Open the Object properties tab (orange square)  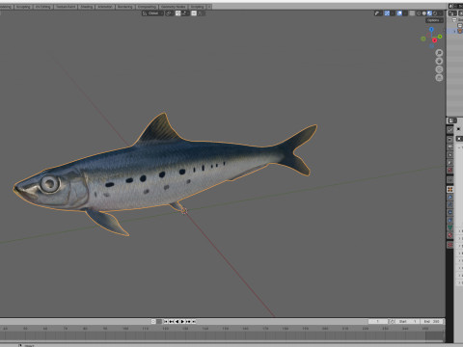click(450, 189)
